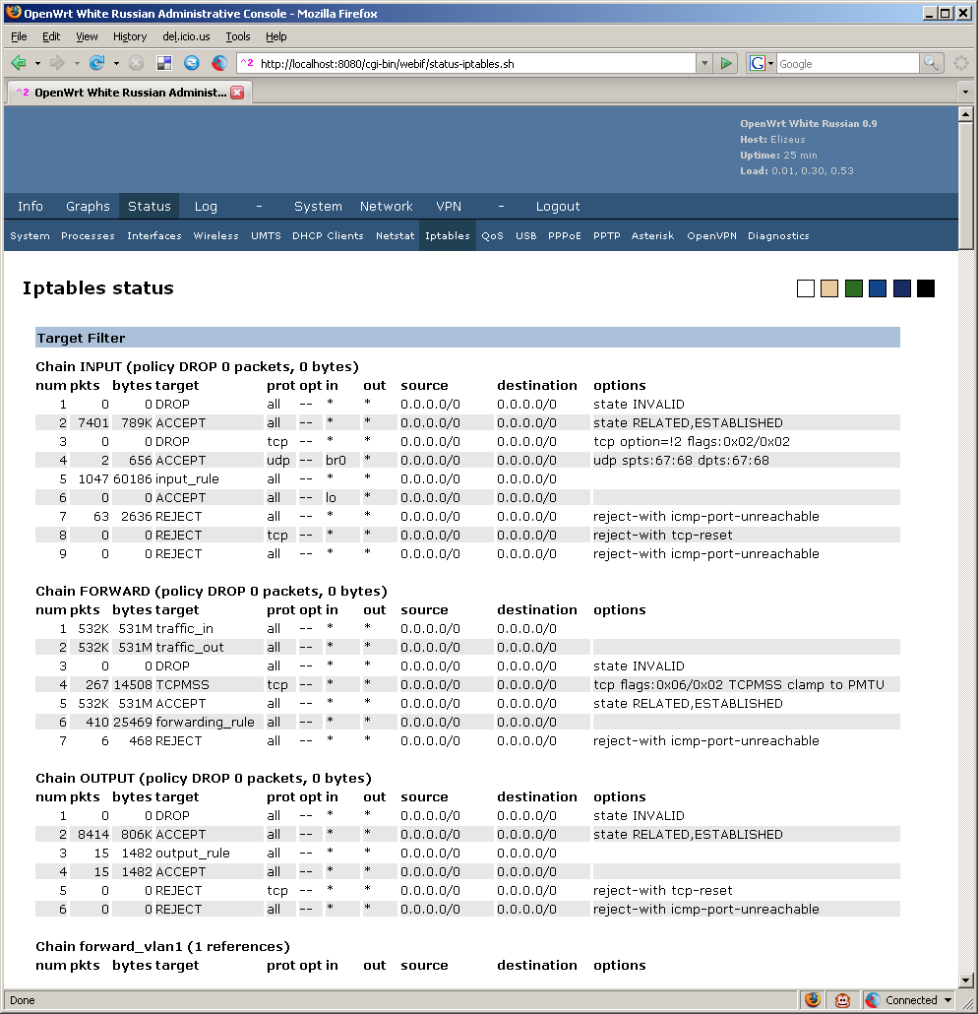Open the Netstat status subpage
The height and width of the screenshot is (1014, 978).
[x=395, y=236]
